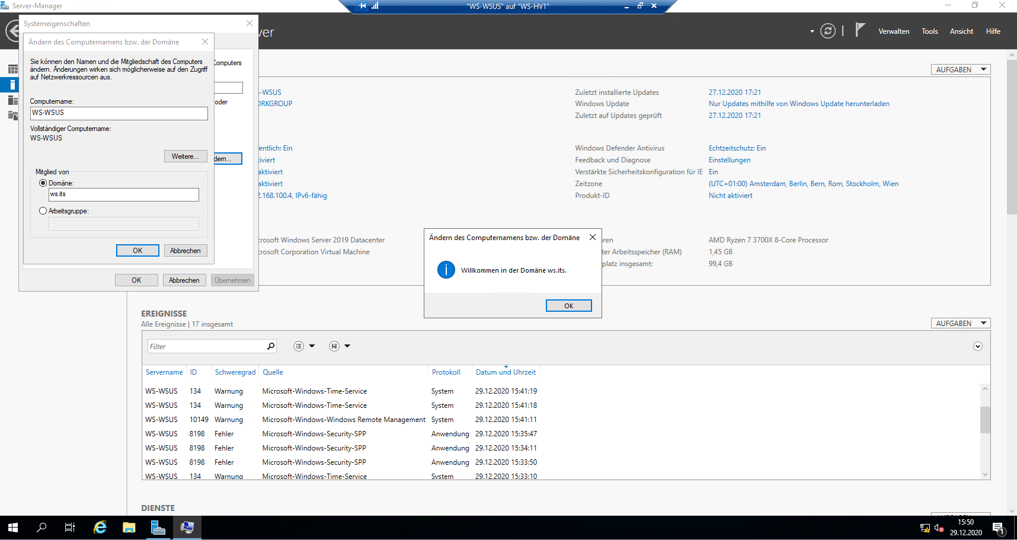Viewport: 1017px width, 540px height.
Task: Open the Tools menu
Action: pos(929,31)
